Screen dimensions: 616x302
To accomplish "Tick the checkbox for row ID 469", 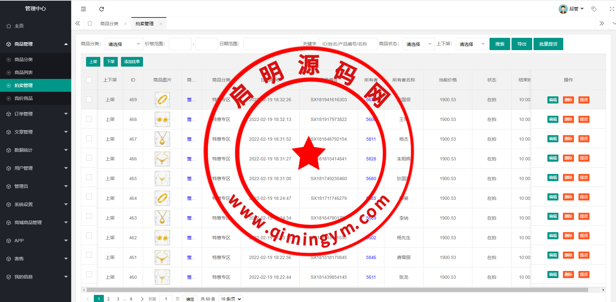I will pos(89,100).
